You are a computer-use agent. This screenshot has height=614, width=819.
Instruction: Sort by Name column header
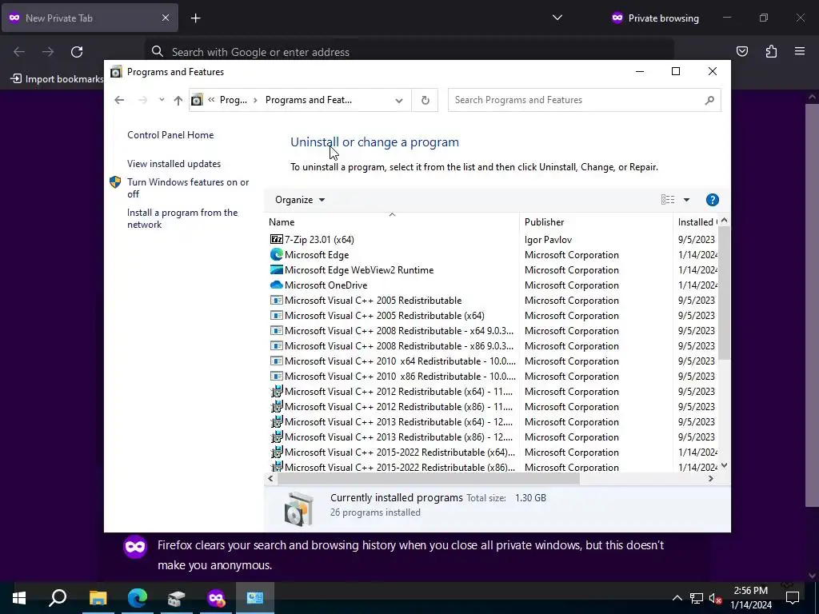pyautogui.click(x=392, y=222)
